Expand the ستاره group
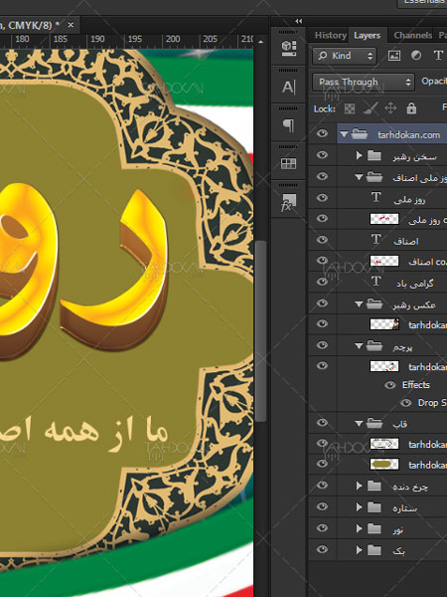This screenshot has height=597, width=447. [x=359, y=507]
